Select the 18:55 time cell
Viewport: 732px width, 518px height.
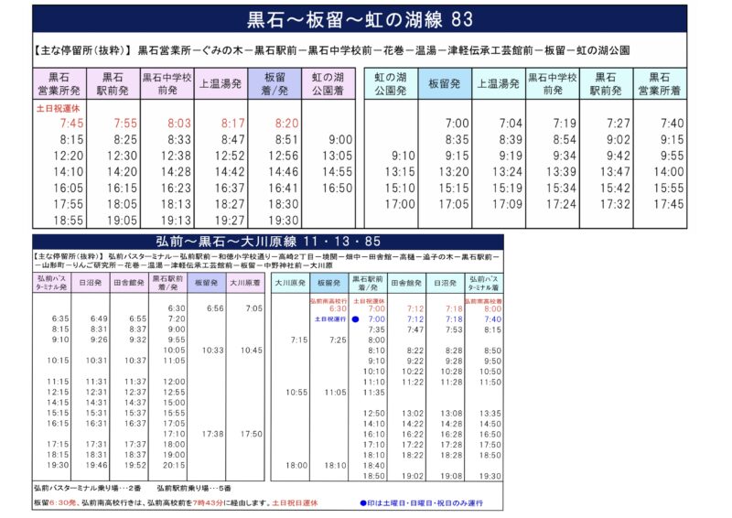click(69, 221)
